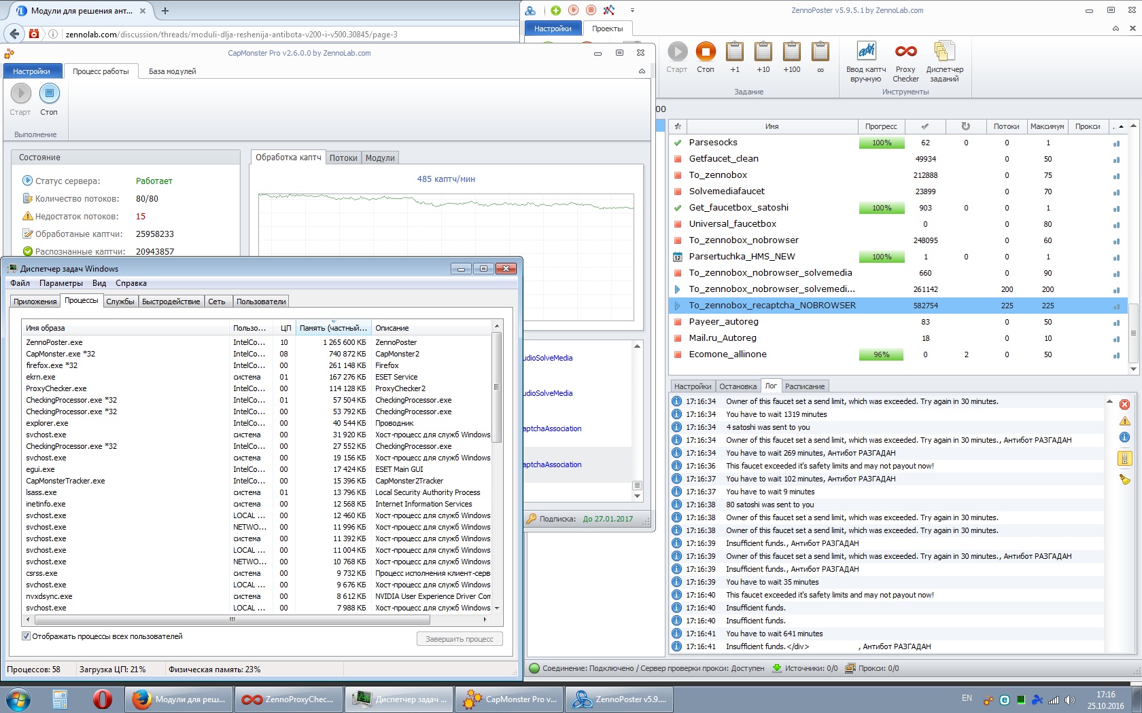Open column chooser arrow in project list header
Viewport: 1142px width, 713px height.
tap(1120, 126)
